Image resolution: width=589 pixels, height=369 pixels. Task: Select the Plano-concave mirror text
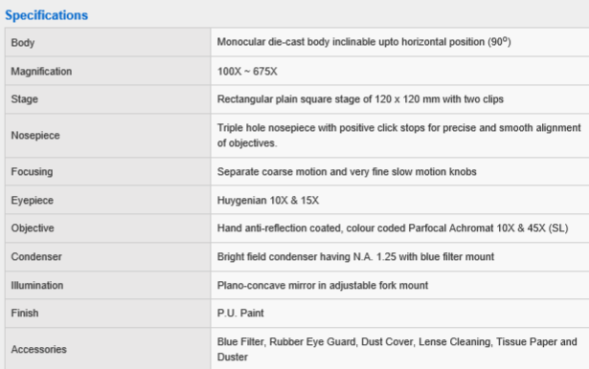pos(323,286)
